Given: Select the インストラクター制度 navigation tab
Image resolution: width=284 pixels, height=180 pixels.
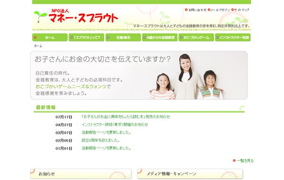Looking at the screenshot, I should pos(233,37).
